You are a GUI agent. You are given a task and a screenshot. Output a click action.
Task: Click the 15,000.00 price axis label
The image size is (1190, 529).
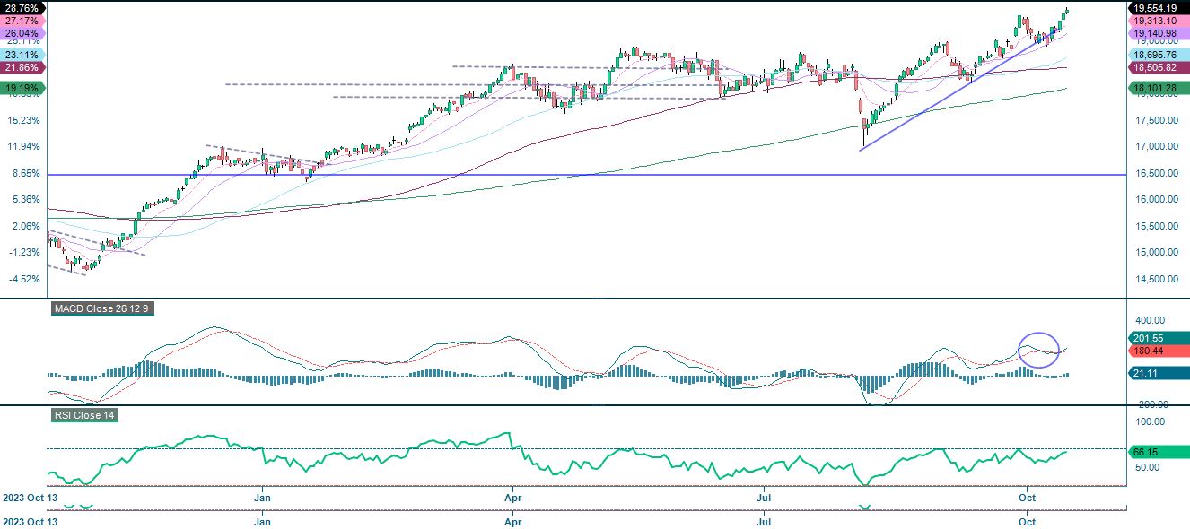[x=1156, y=252]
